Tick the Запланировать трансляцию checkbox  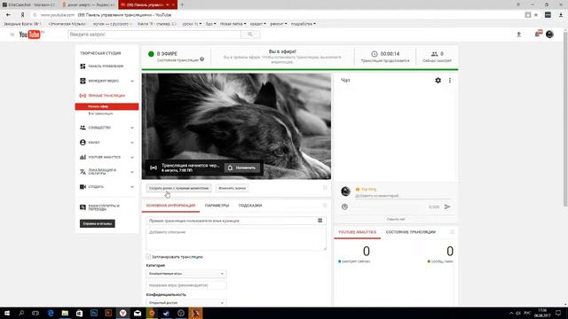(x=148, y=257)
